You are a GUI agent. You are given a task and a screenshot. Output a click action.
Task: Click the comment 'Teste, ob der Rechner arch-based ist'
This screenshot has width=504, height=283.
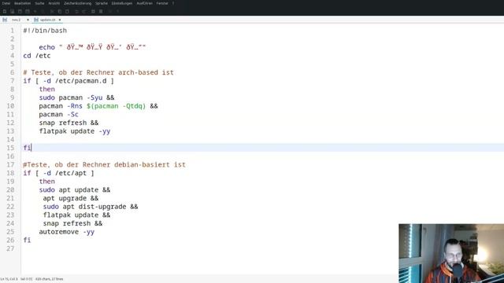98,72
